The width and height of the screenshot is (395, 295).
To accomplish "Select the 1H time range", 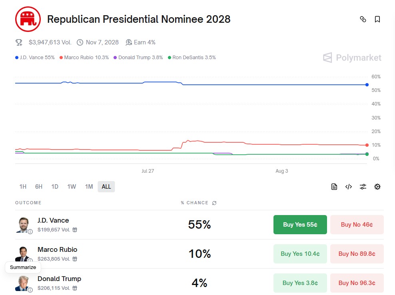I will coord(23,187).
